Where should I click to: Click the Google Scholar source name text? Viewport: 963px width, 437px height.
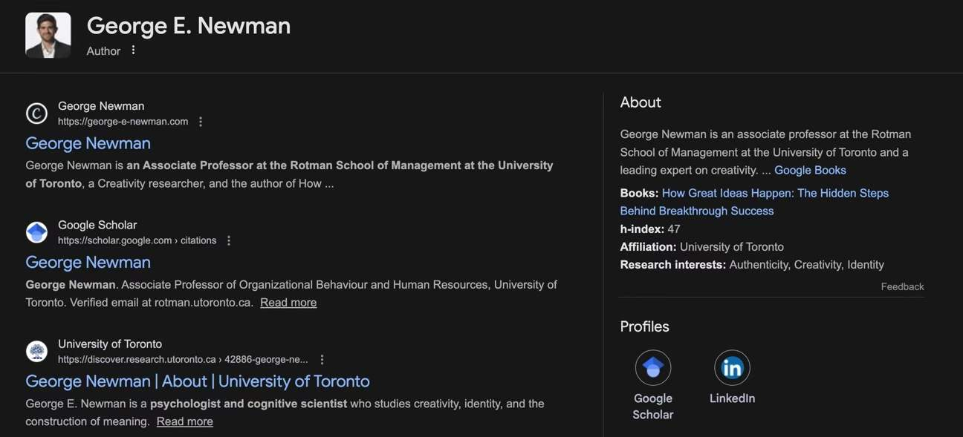tap(97, 225)
